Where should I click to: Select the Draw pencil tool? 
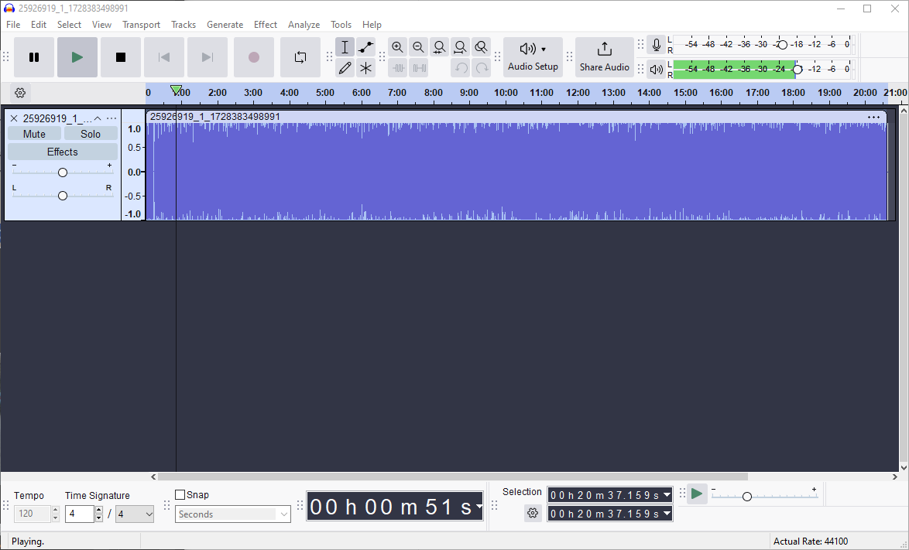(345, 68)
